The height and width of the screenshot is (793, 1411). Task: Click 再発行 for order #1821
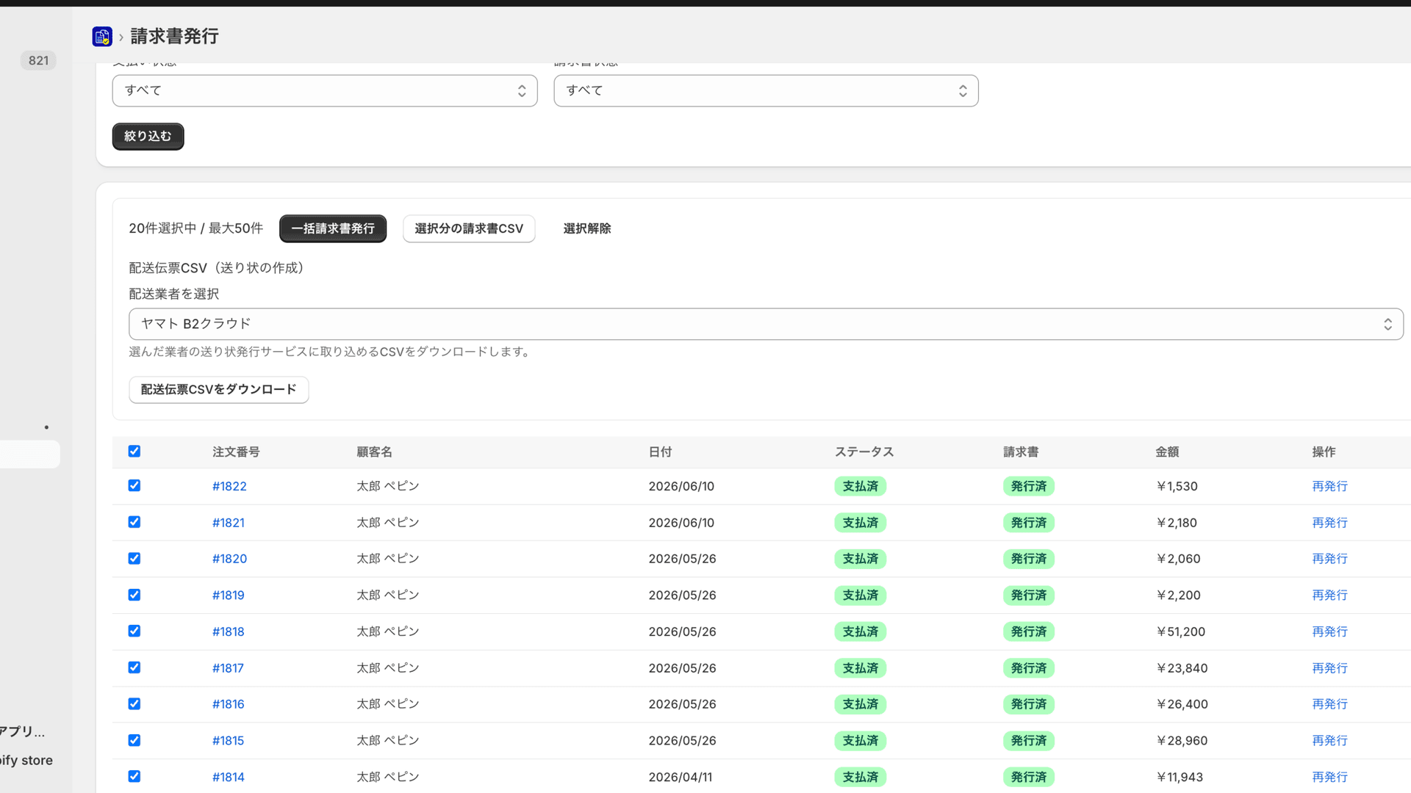click(x=1329, y=523)
